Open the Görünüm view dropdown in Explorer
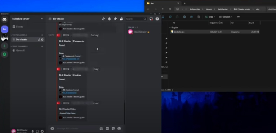Image resolution: width=276 pixels, height=133 pixels. tap(226, 17)
